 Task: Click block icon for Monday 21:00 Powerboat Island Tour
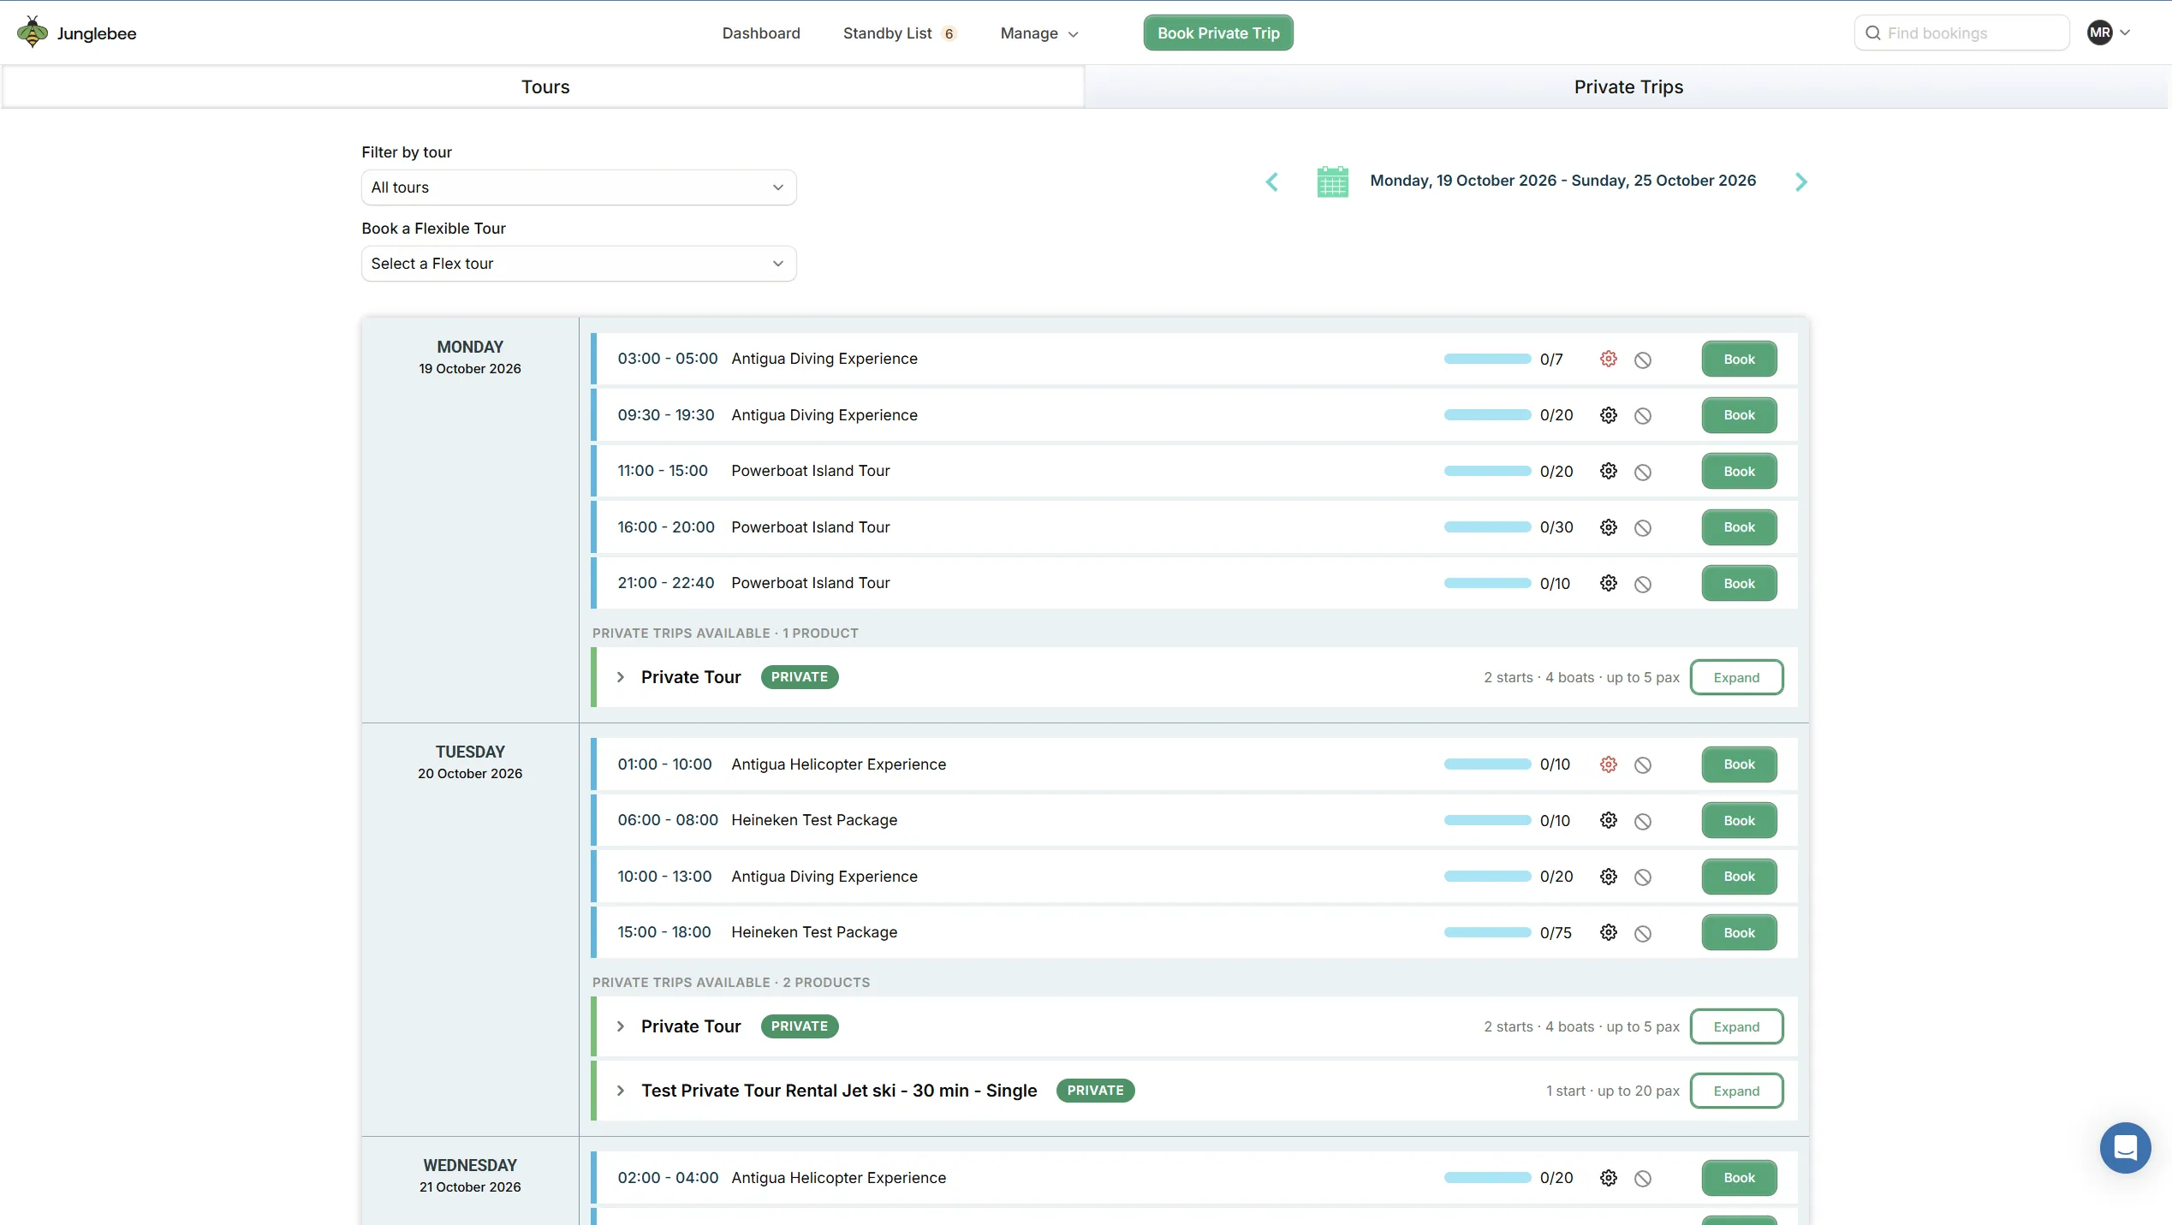[1643, 585]
